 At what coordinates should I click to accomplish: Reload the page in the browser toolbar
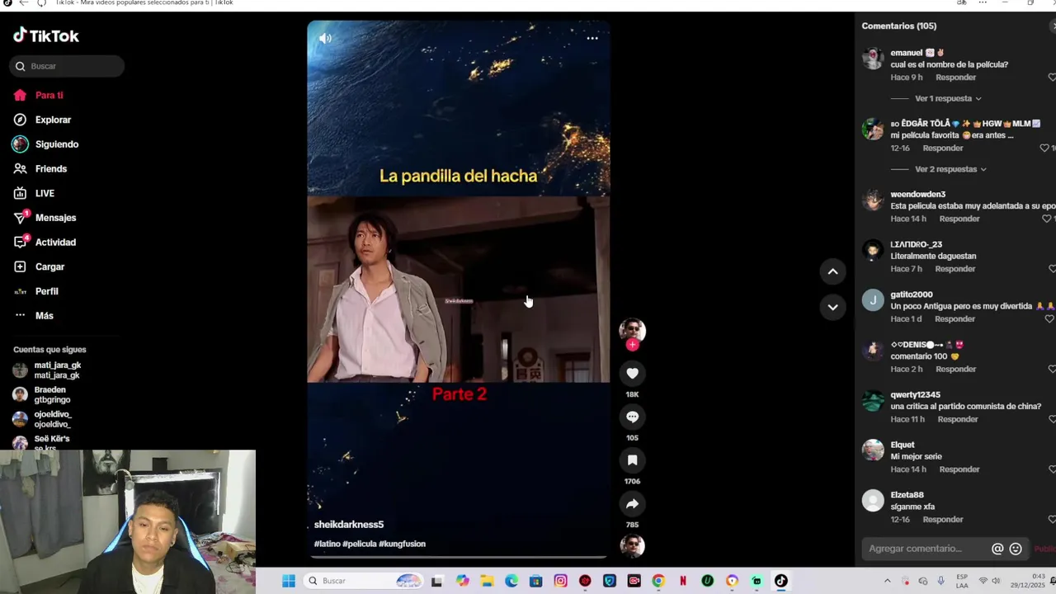click(41, 3)
